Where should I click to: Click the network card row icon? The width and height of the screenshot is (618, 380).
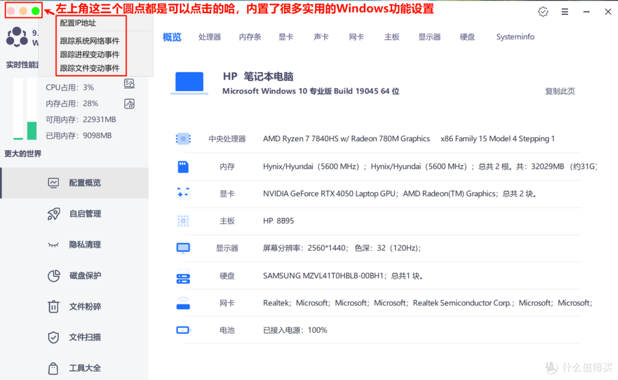click(x=183, y=303)
